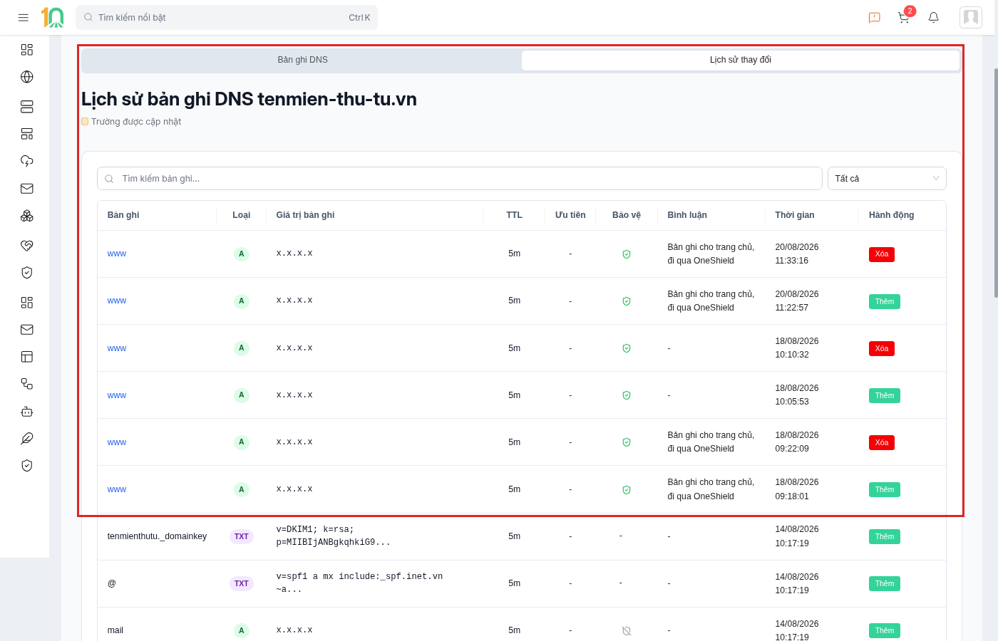
Task: Open the table layout icon in the sidebar
Action: click(x=27, y=357)
